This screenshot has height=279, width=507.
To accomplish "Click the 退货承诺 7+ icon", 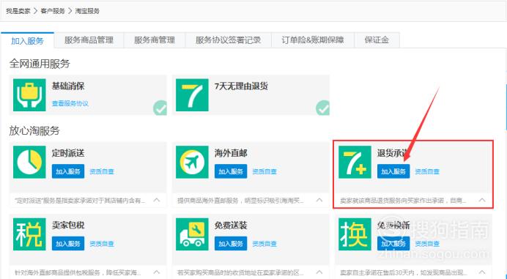I will click(355, 162).
